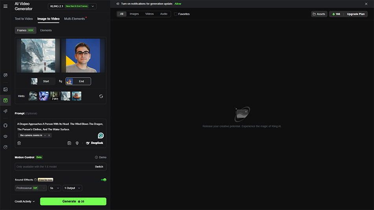Click the green Generate button
The width and height of the screenshot is (374, 210).
click(73, 201)
